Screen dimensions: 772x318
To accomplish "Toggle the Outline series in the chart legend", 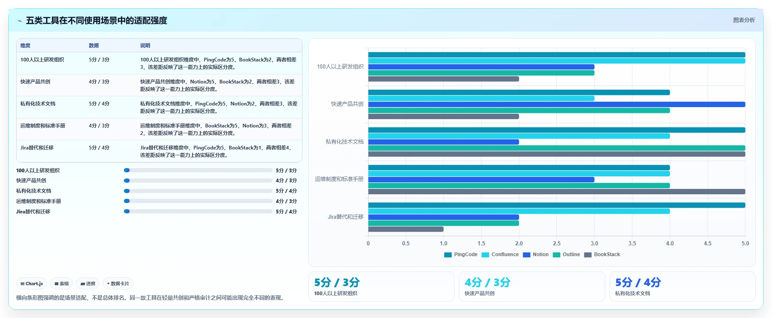I will point(566,254).
